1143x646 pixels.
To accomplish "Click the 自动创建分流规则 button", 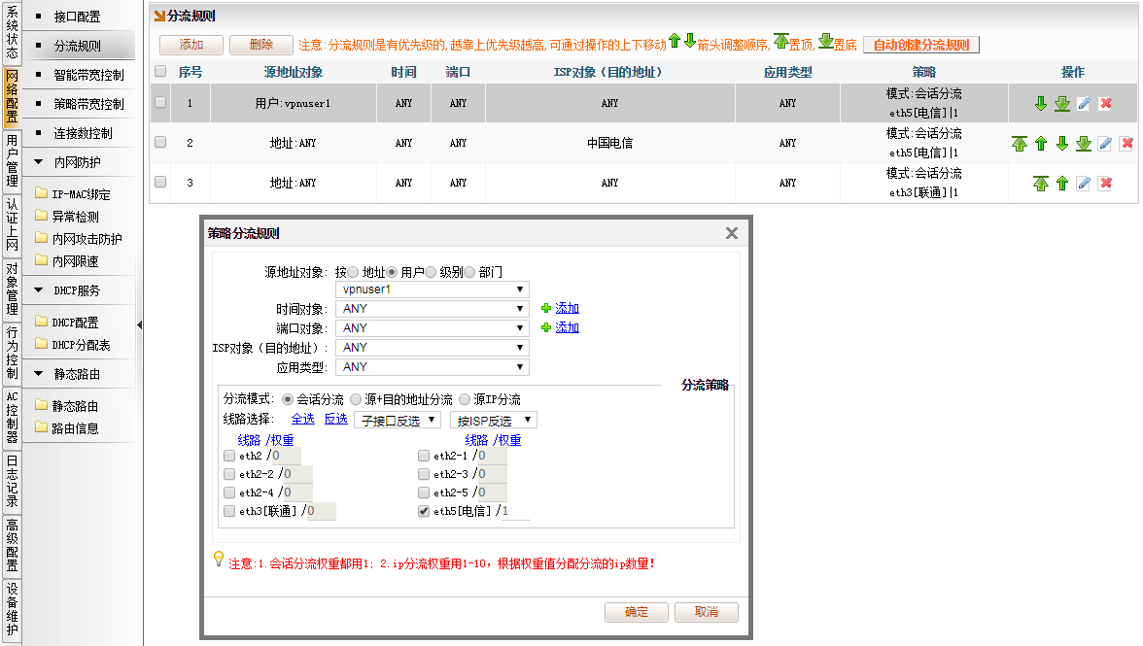I will [920, 45].
